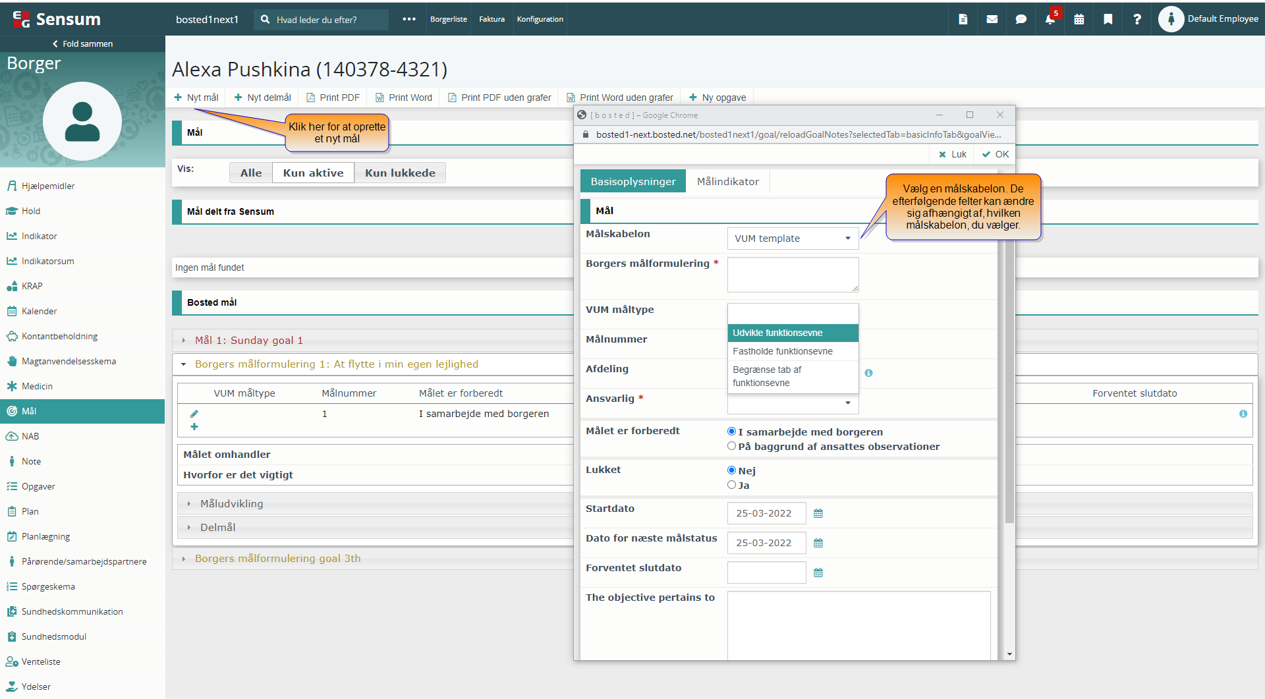The height and width of the screenshot is (699, 1265).
Task: Open the mail envelope icon
Action: point(992,19)
